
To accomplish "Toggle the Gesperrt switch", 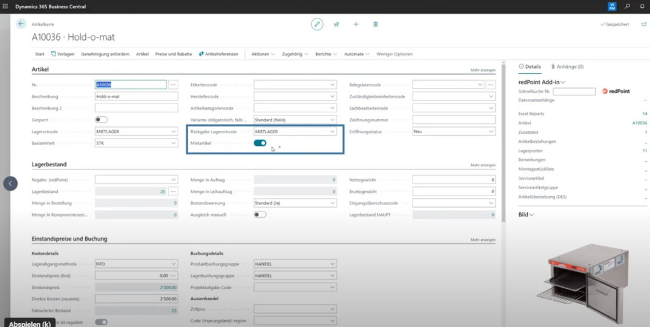I will [101, 120].
